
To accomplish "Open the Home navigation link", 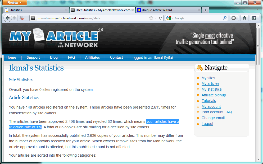I will point(11,57).
